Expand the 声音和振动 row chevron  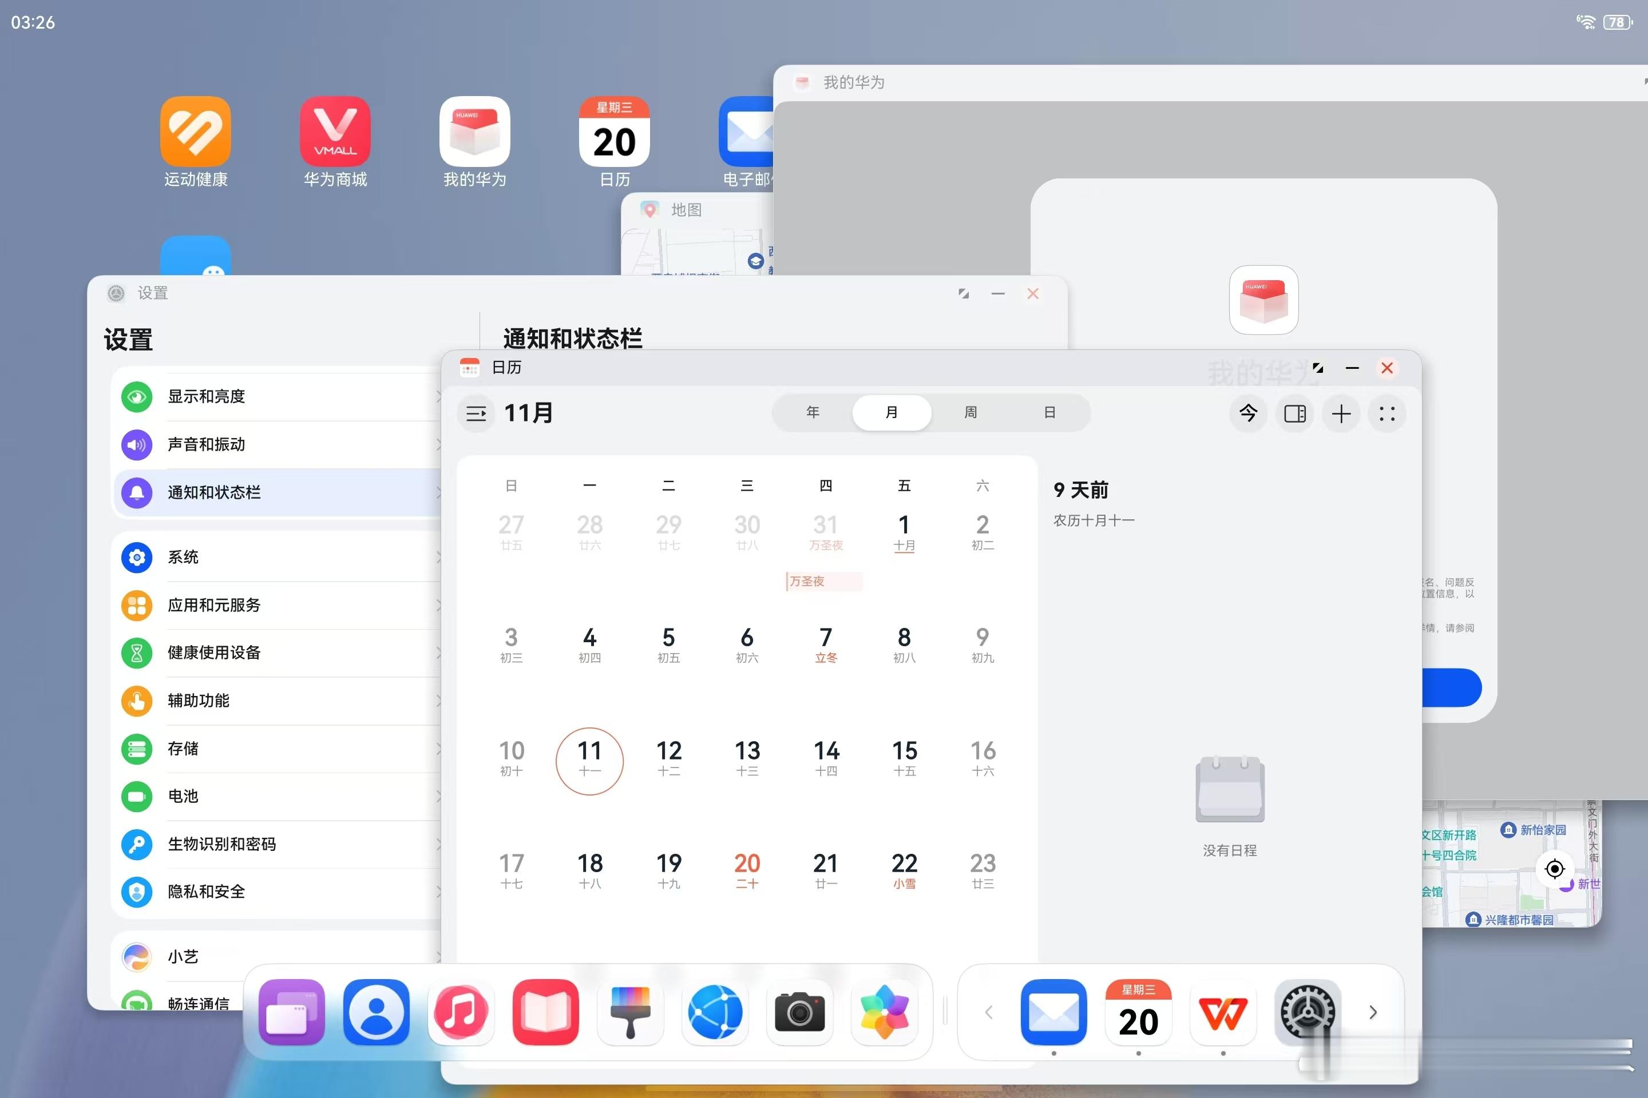point(438,445)
